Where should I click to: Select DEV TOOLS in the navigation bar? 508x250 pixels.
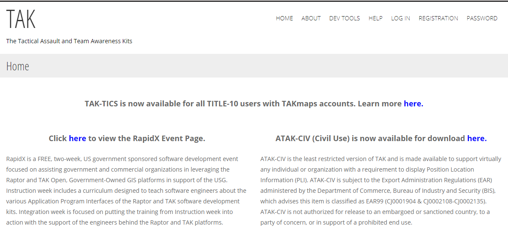pos(344,18)
